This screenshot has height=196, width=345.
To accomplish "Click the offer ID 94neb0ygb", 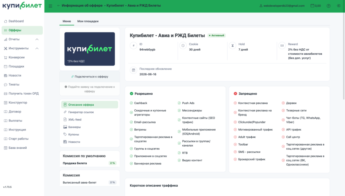I will point(147,50).
